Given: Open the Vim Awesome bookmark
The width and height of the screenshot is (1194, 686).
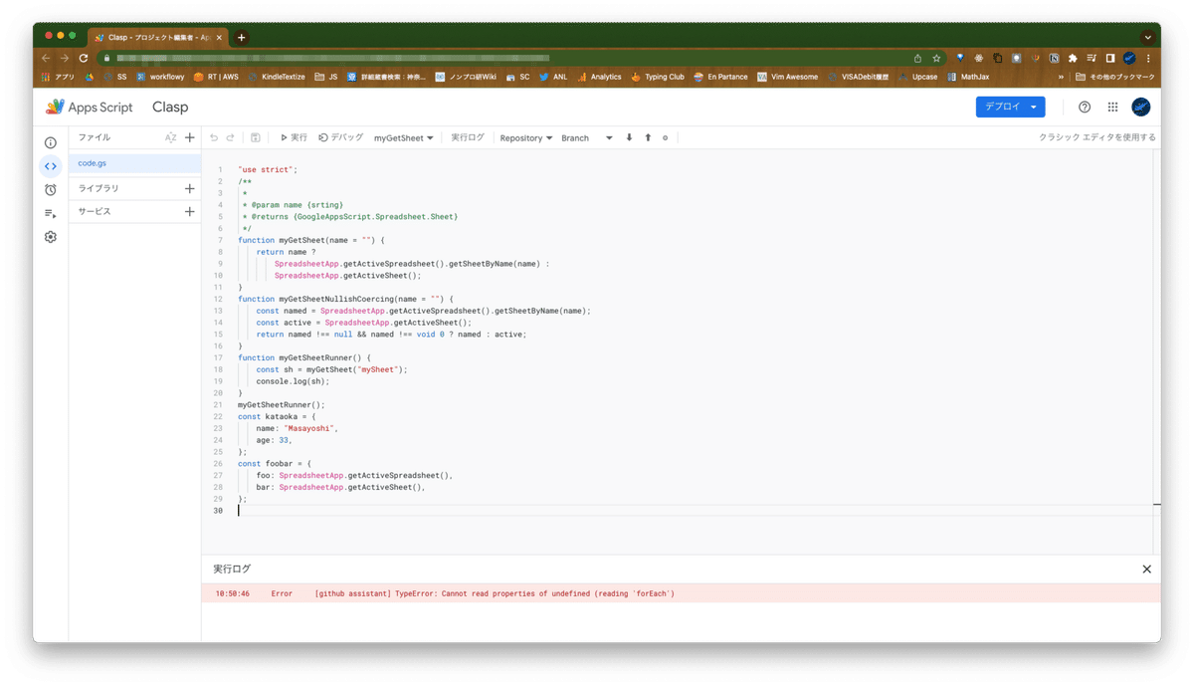Looking at the screenshot, I should point(787,77).
